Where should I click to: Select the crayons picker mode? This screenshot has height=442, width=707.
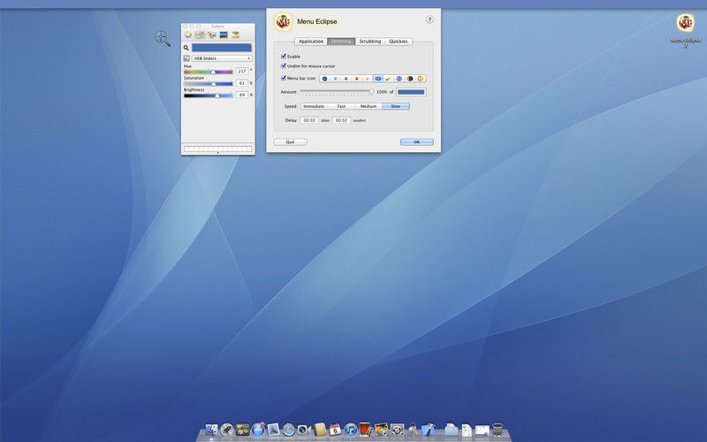click(236, 35)
